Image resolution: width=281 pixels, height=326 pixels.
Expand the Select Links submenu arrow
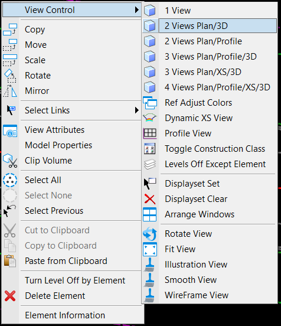click(136, 110)
